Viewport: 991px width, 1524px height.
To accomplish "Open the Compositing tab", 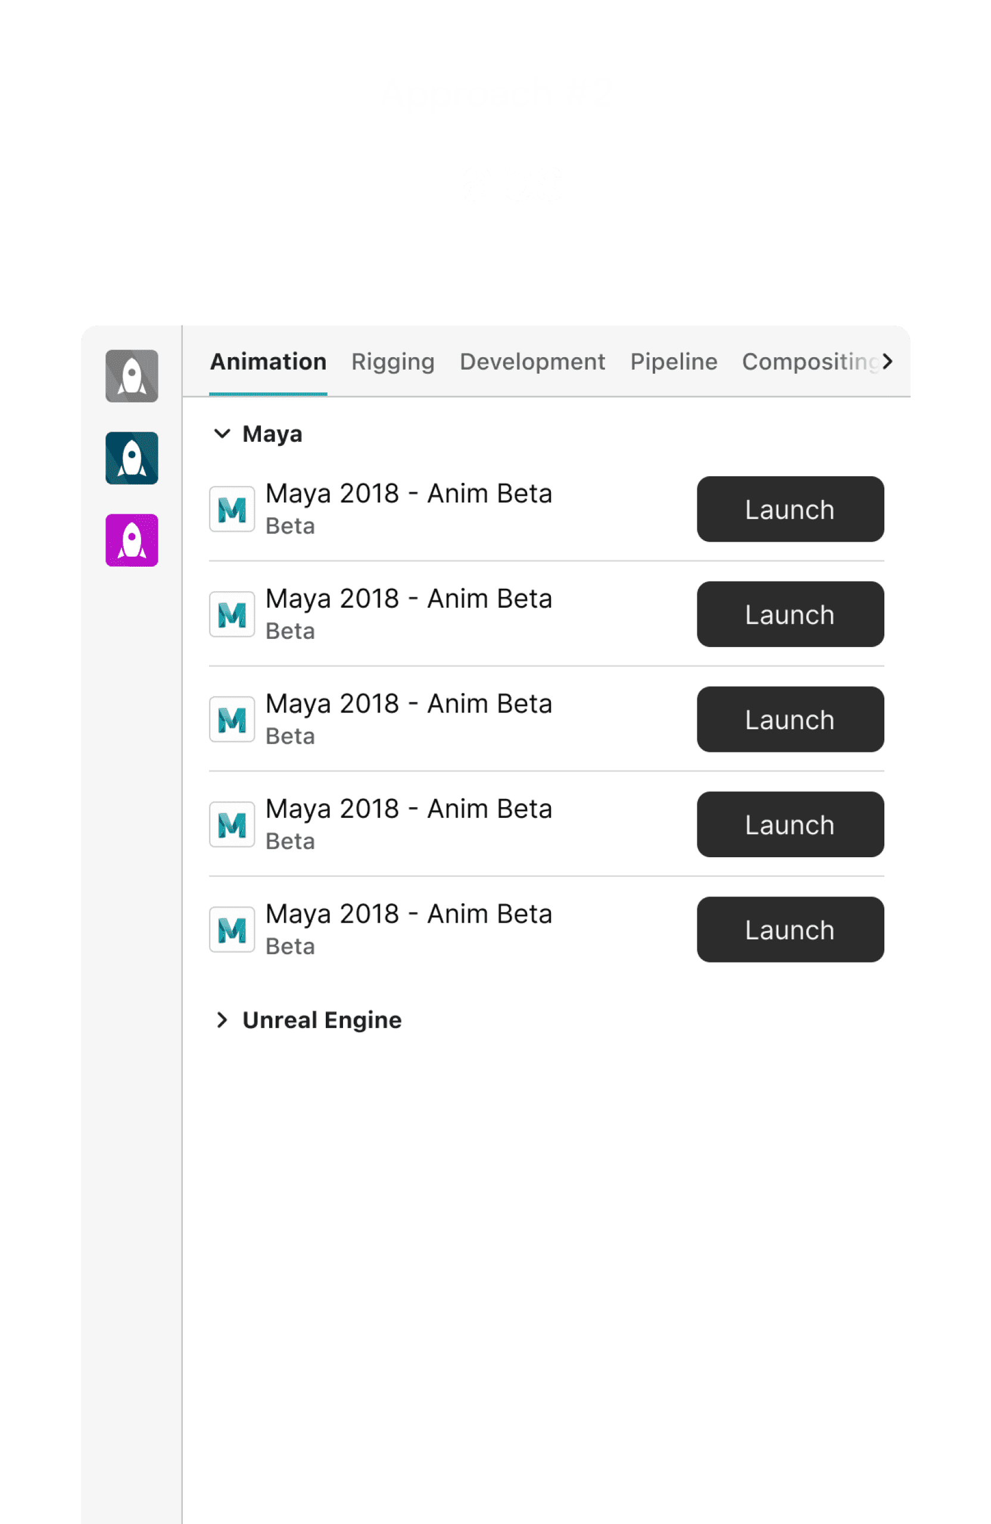I will 811,362.
